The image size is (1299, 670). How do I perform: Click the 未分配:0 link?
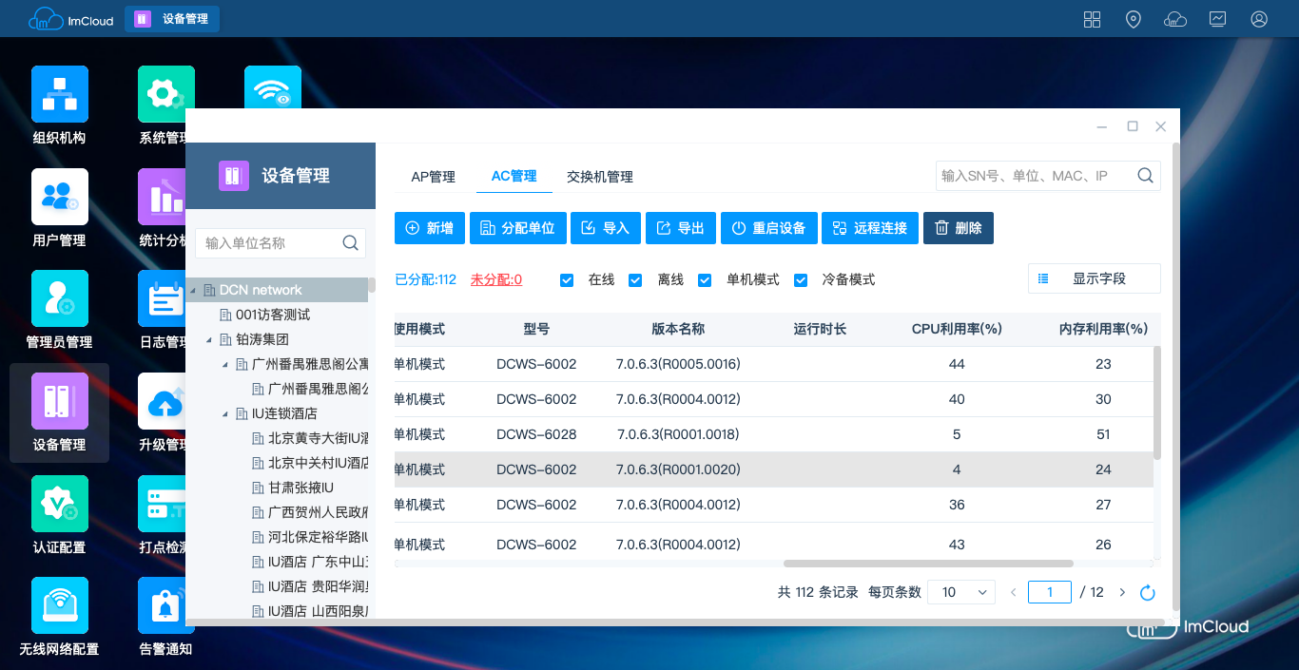(x=495, y=280)
